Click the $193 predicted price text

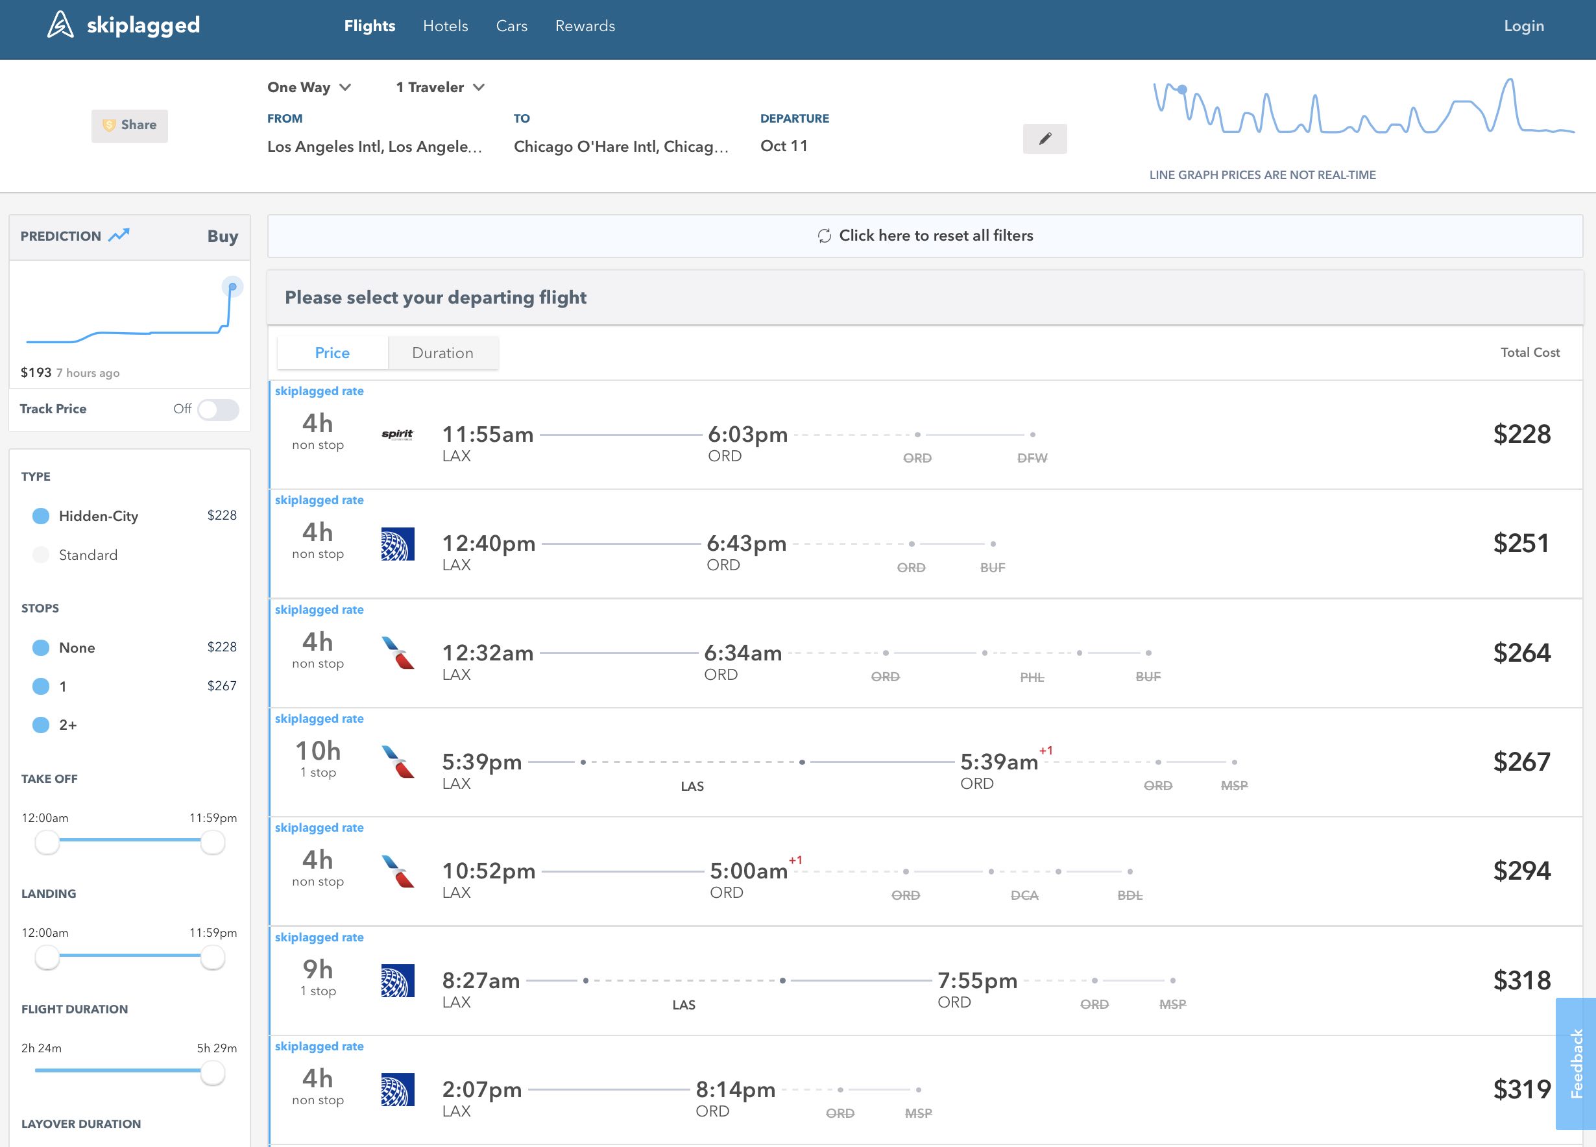pos(36,372)
